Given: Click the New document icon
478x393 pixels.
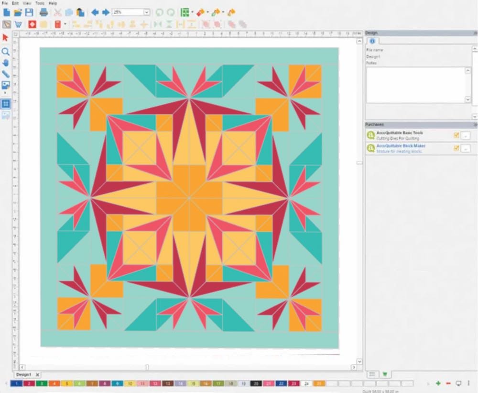Looking at the screenshot, I should point(7,12).
